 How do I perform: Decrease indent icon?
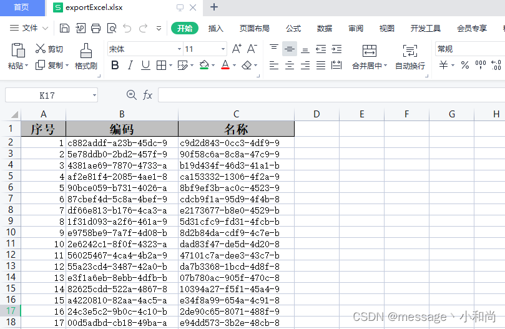pos(321,49)
